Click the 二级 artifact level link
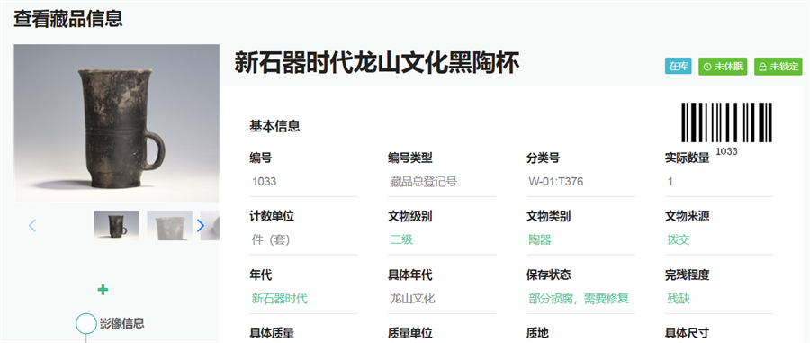Image resolution: width=810 pixels, height=343 pixels. 401,240
